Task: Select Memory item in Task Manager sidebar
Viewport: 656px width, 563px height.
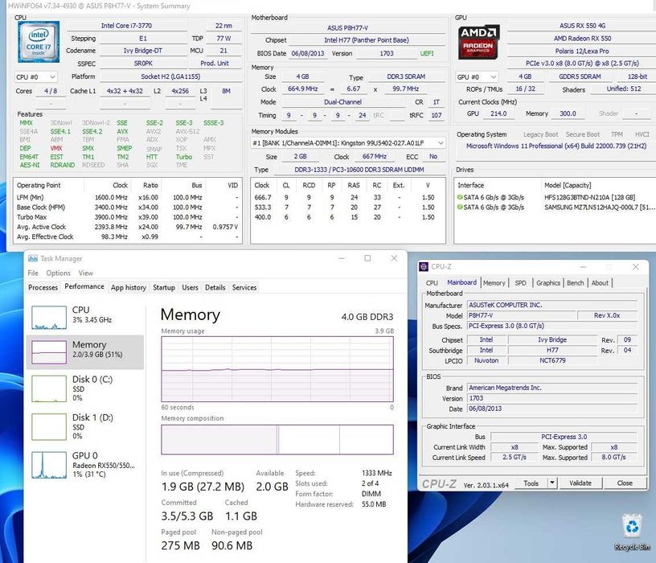Action: (x=85, y=351)
